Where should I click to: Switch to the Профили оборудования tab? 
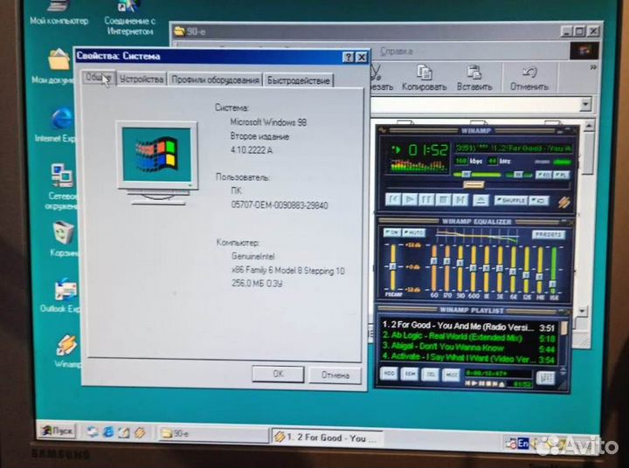coord(215,79)
